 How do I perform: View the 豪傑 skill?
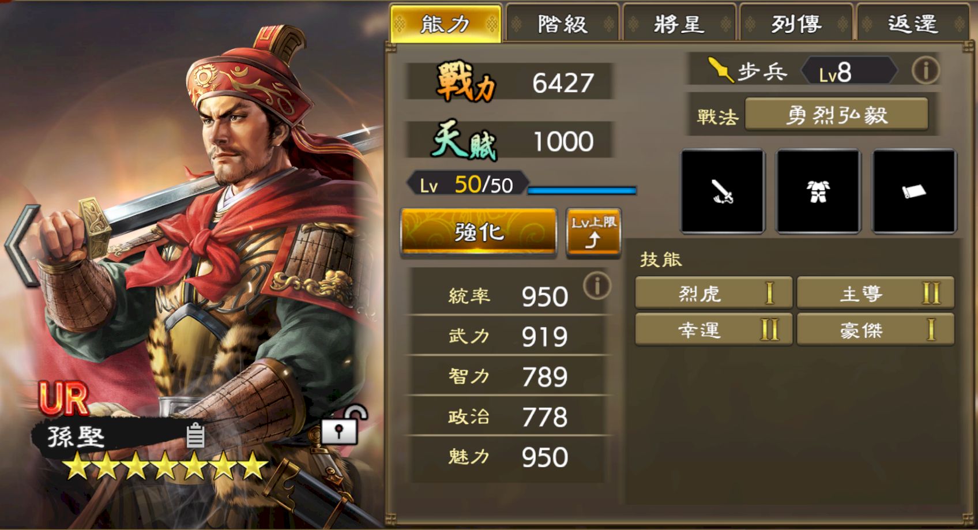tap(875, 330)
